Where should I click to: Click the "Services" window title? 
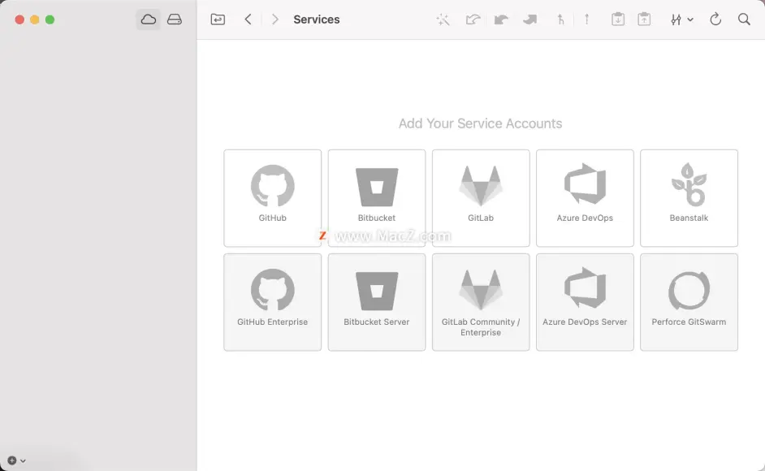point(316,19)
